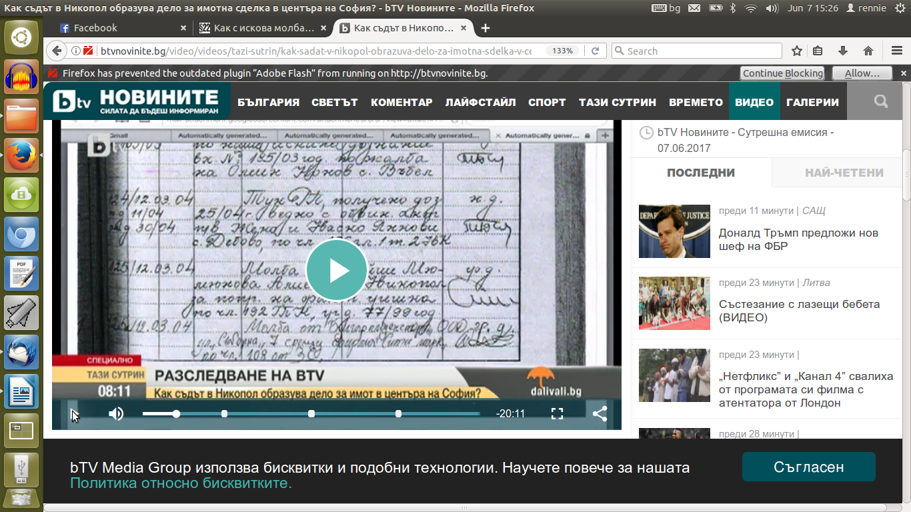Open network Wi-Fi indicator menu

click(x=751, y=8)
